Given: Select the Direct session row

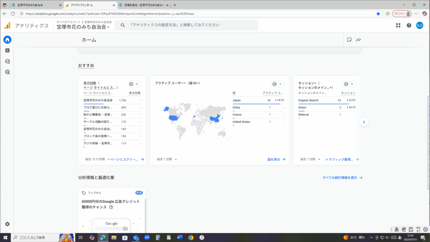Looking at the screenshot, I should 327,108.
